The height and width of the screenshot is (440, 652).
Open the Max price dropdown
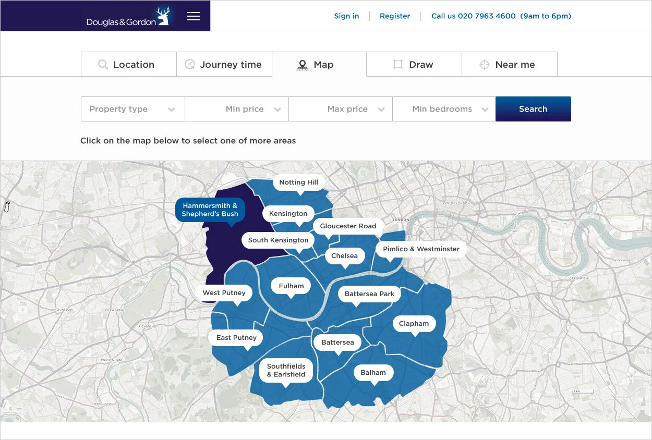pos(341,109)
